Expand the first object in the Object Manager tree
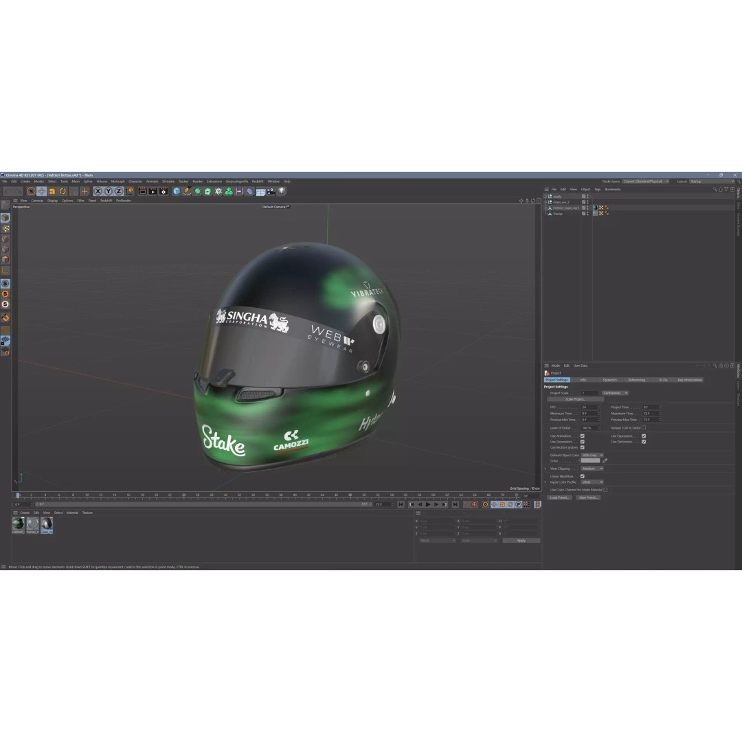Viewport: 742px width, 742px height. (545, 196)
